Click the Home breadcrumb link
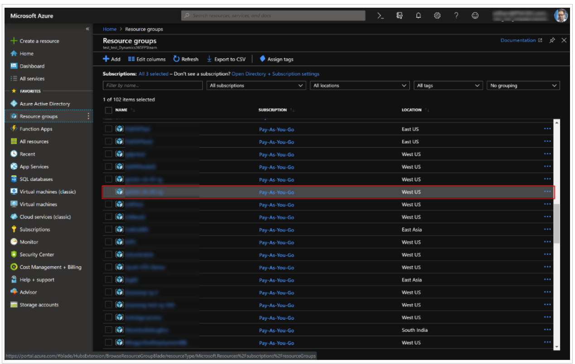Image resolution: width=575 pixels, height=364 pixels. 110,29
